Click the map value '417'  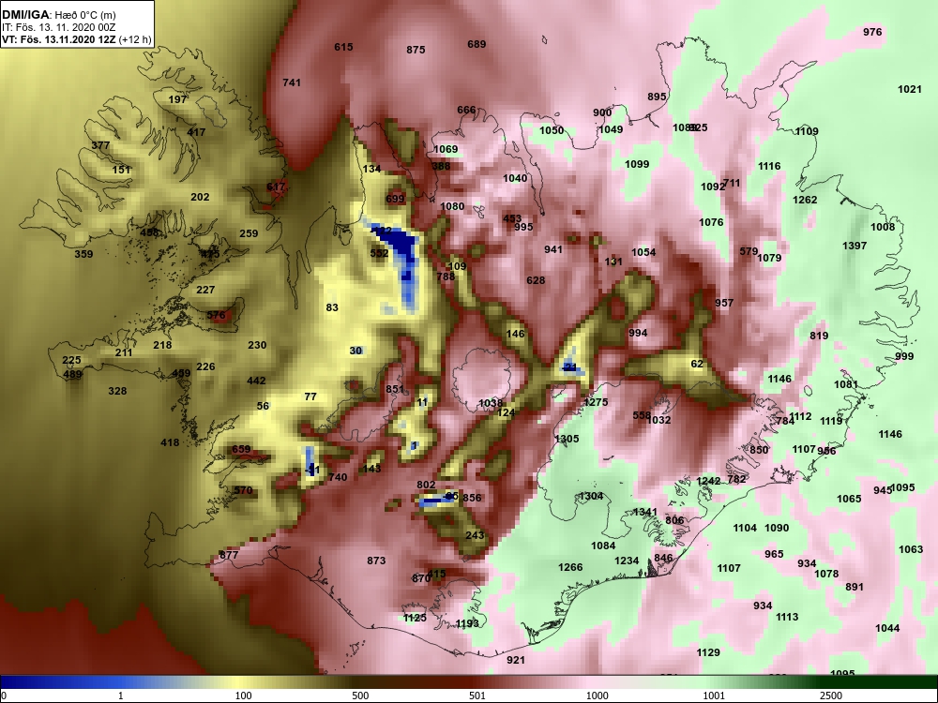coord(196,132)
